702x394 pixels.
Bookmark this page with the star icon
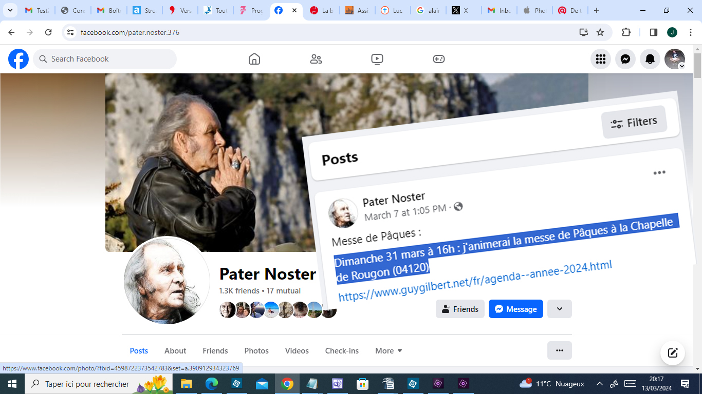pyautogui.click(x=600, y=32)
